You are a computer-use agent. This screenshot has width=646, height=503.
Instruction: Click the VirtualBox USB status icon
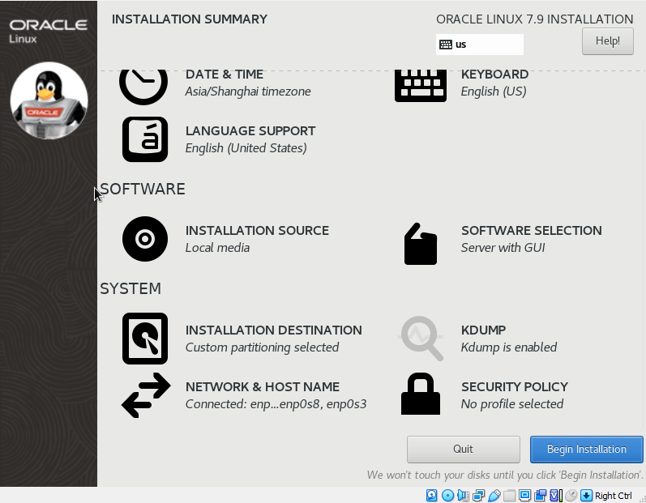(494, 496)
